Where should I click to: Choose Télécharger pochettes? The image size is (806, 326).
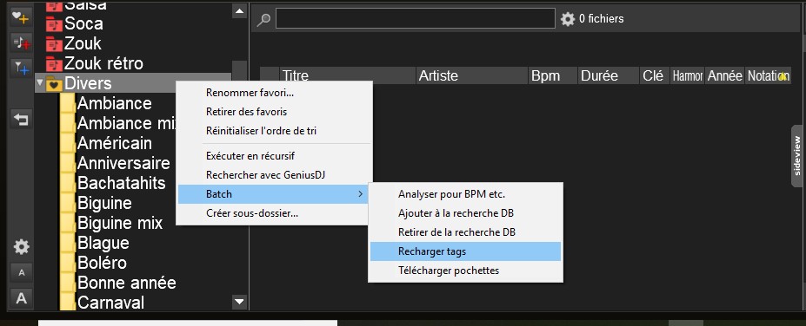click(466, 271)
